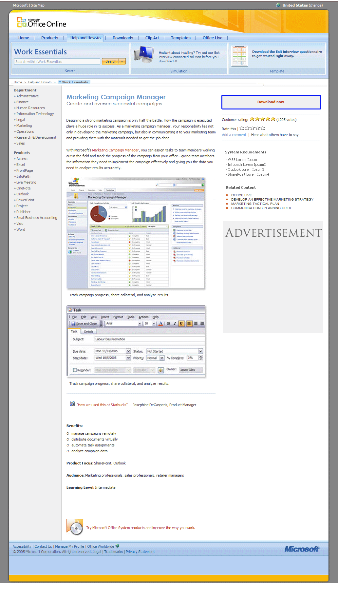Click the Try Microsoft Office System products link
Viewport: 338px width, 590px height.
click(x=141, y=528)
